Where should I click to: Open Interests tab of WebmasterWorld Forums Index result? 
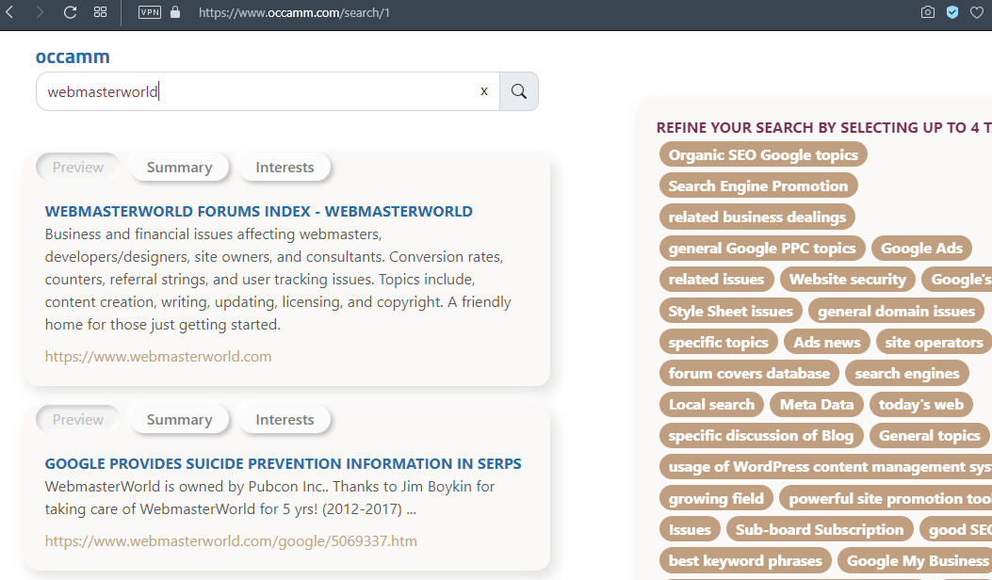point(285,167)
